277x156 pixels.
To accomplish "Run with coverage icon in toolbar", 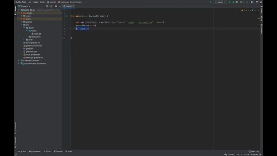I will pyautogui.click(x=237, y=2).
